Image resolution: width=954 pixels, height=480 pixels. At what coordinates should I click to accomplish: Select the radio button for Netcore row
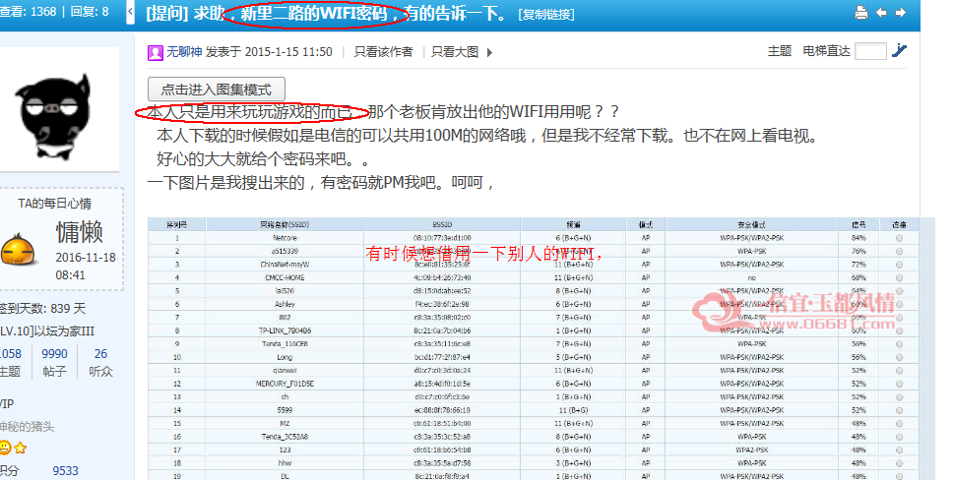coord(899,238)
